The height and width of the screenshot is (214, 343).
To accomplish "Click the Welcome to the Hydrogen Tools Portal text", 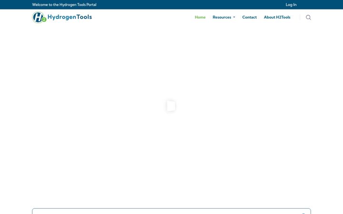I will 64,5.
